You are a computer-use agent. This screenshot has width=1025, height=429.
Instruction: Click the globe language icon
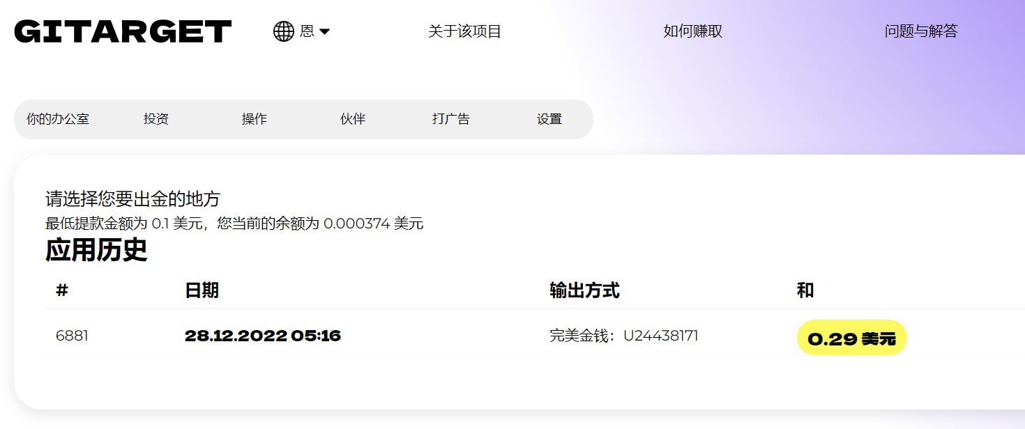point(283,31)
